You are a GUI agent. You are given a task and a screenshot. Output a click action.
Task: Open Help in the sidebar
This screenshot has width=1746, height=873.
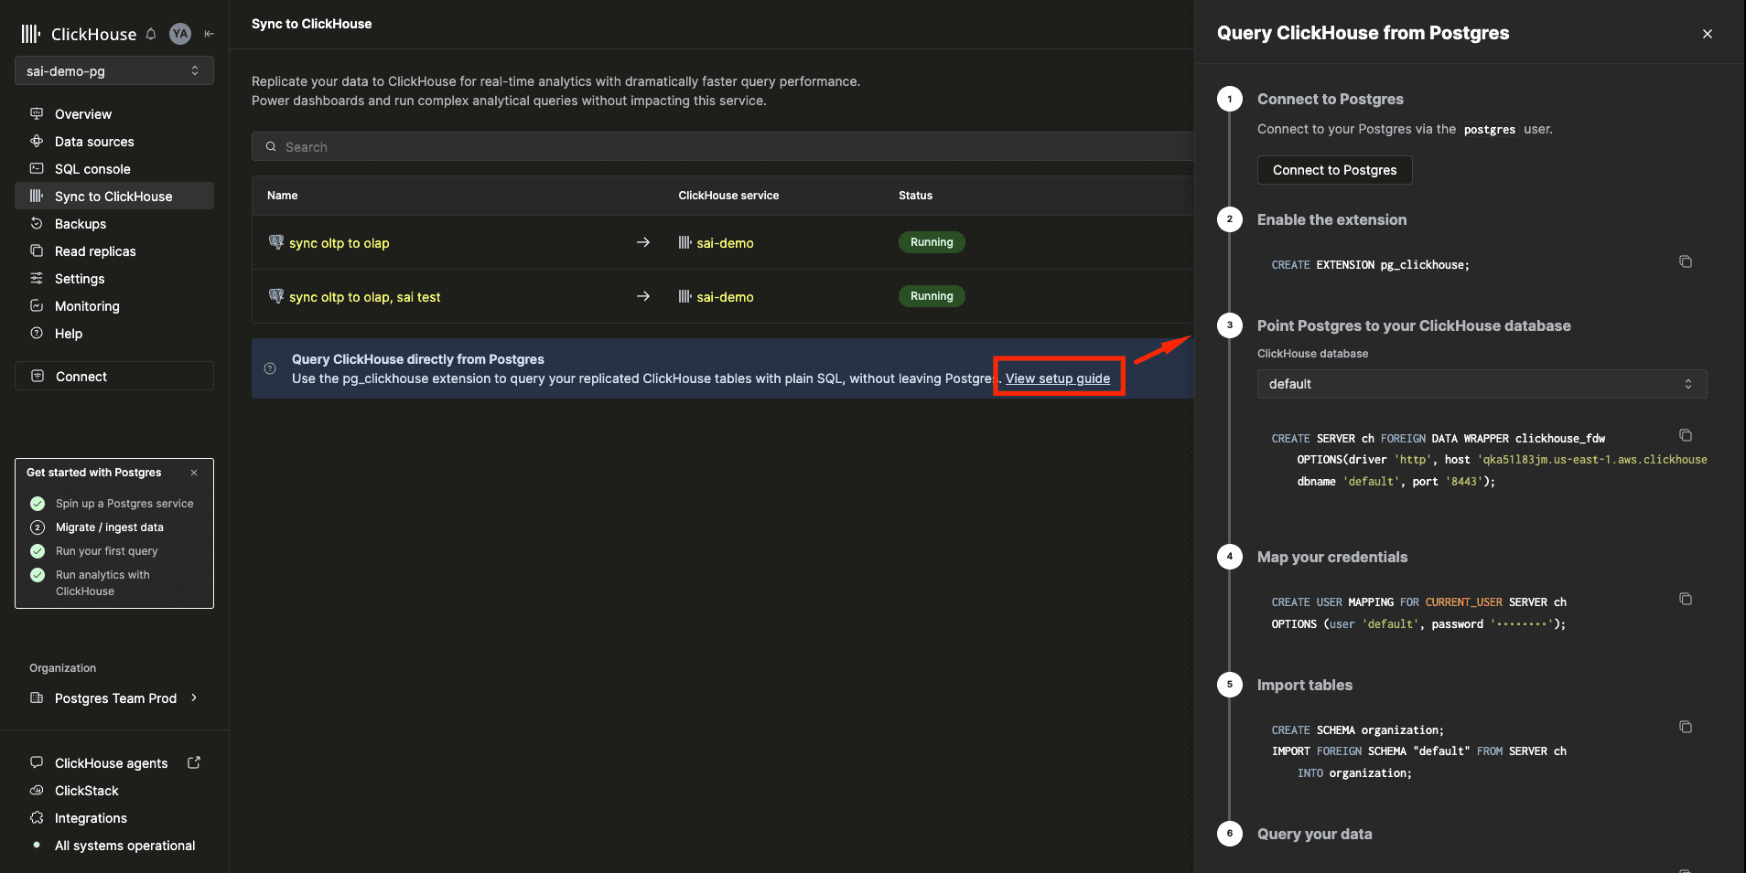tap(114, 334)
